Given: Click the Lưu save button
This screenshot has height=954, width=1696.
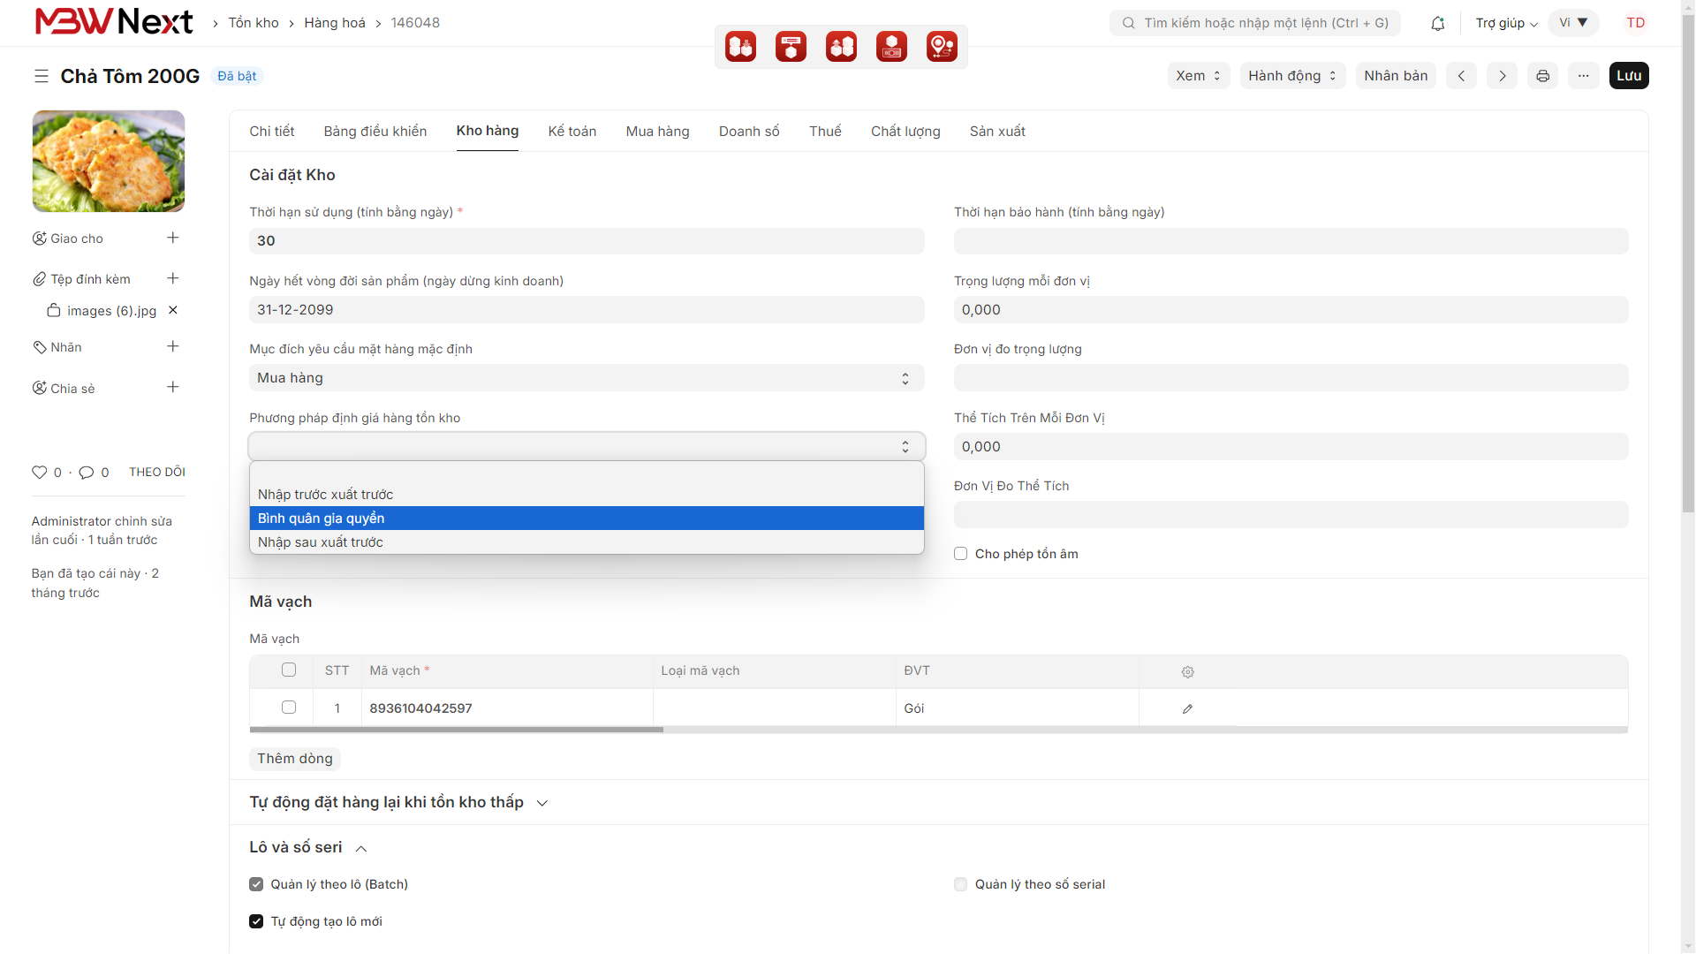Looking at the screenshot, I should [x=1629, y=76].
